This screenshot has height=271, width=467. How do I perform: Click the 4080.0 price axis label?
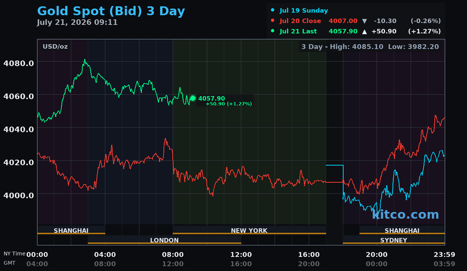(x=19, y=63)
